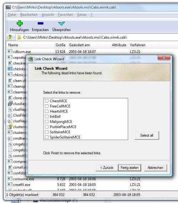Image resolution: width=178 pixels, height=203 pixels.
Task: Open the Favoriten menu
Action: pos(66,15)
